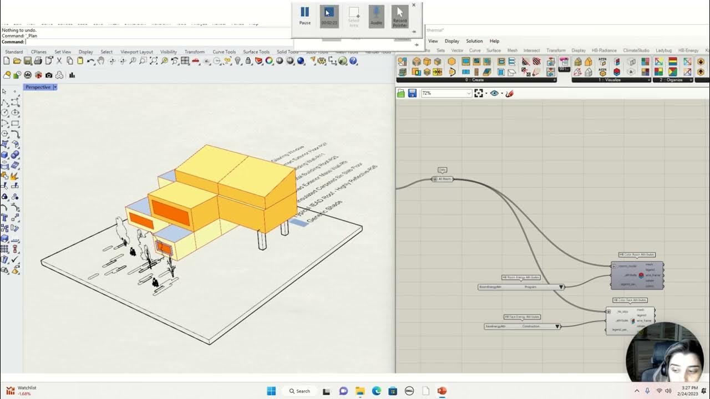This screenshot has width=710, height=399.
Task: Paste from clipboard in Rhino toolbar
Action: 80,60
